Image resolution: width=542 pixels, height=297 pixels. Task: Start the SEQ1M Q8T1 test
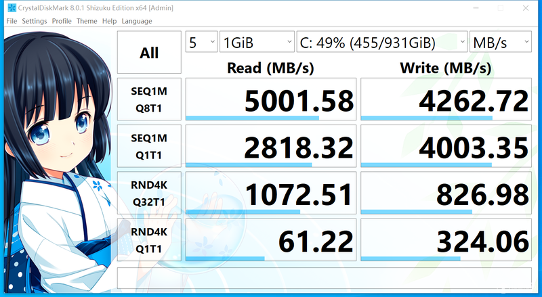149,99
